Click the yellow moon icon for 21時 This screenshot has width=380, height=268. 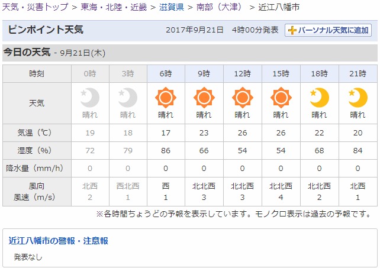[358, 98]
